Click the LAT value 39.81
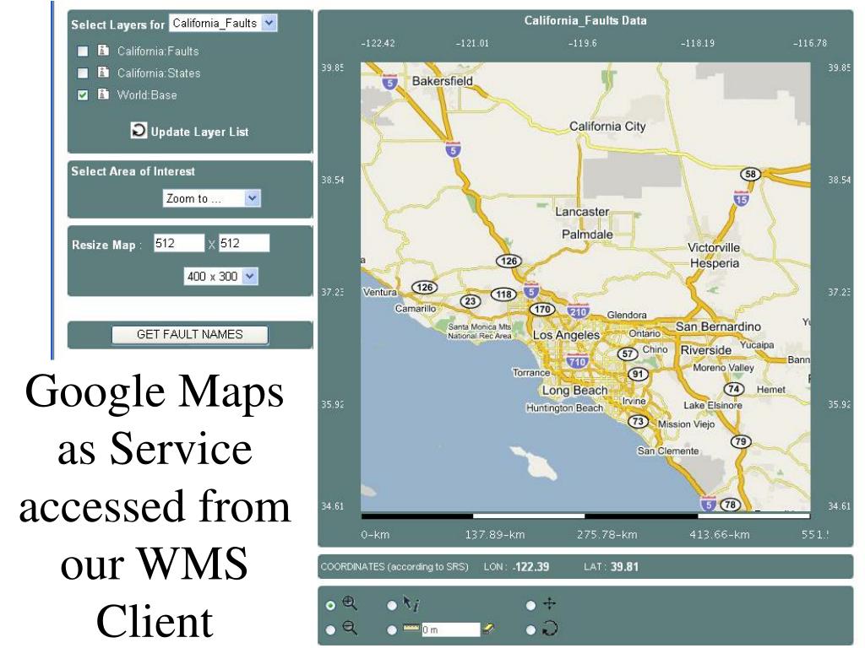 point(624,566)
